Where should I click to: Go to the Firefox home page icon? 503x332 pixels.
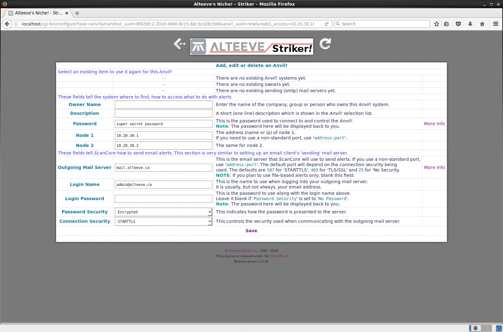(x=482, y=24)
